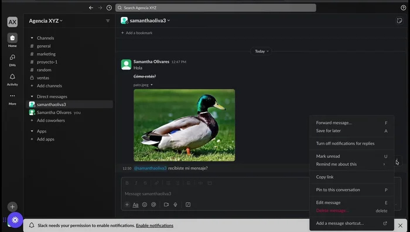This screenshot has width=410, height=232.
Task: Click Add channels
Action: click(x=49, y=85)
